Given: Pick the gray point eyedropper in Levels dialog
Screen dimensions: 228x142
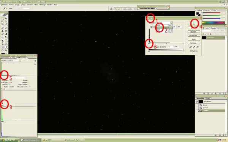Looking at the screenshot, I should [x=194, y=47].
